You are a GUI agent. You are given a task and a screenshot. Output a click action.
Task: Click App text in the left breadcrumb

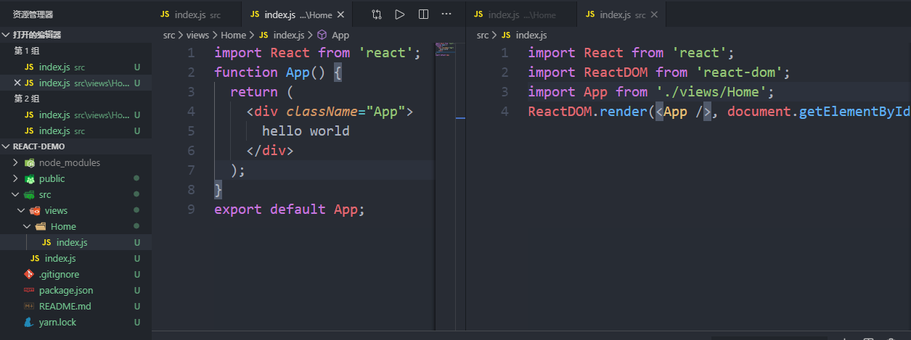coord(340,35)
